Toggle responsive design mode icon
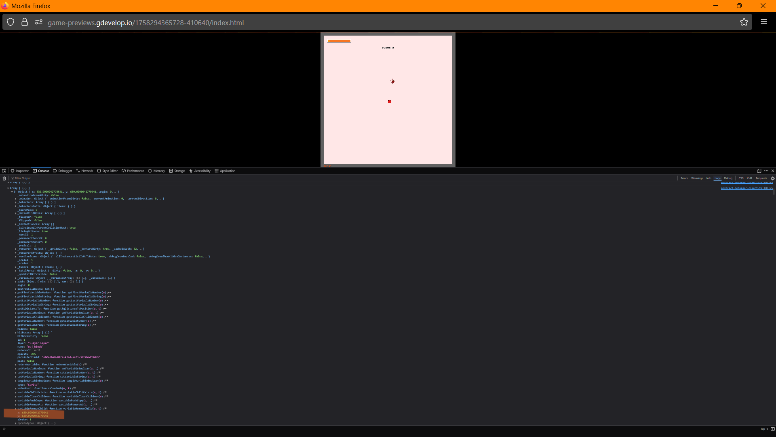Viewport: 776px width, 437px height. [x=759, y=171]
